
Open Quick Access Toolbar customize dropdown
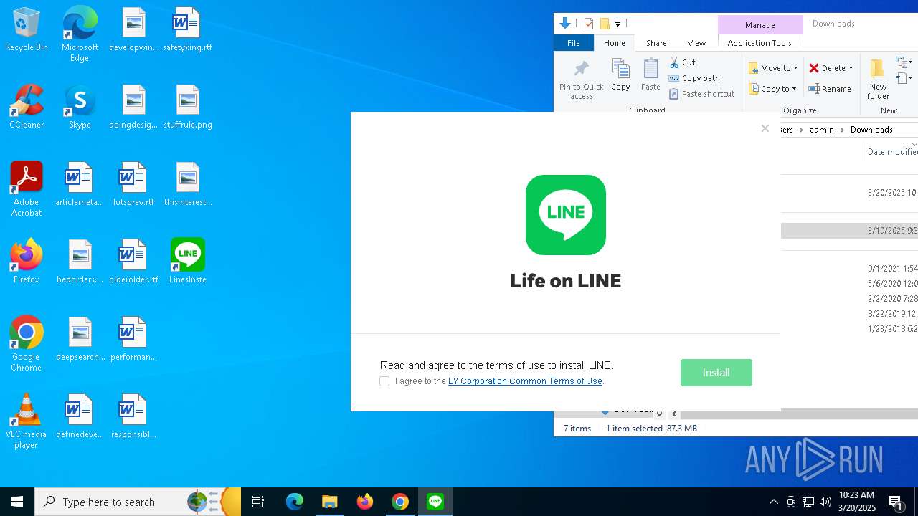(617, 24)
